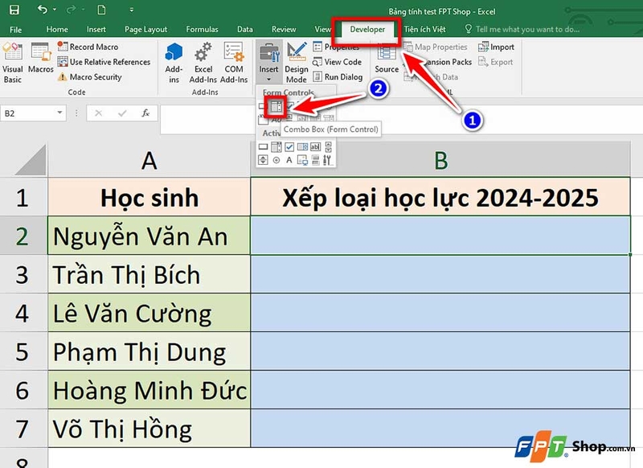This screenshot has width=643, height=468.
Task: Select the Check Box form control
Action: (289, 106)
